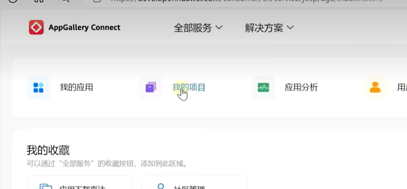Click the partially visible 用户 label

(401, 87)
